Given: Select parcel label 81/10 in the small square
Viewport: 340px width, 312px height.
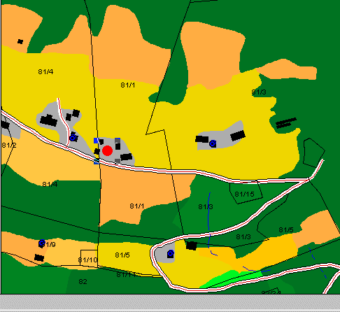Looking at the screenshot, I should pos(87,260).
